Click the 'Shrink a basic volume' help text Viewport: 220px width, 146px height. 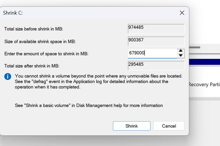[89, 106]
